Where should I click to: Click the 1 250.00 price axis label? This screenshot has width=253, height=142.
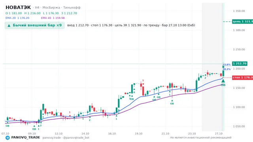239,49
